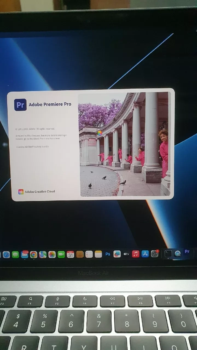Launch the Music app from the dock

pyautogui.click(x=136, y=254)
